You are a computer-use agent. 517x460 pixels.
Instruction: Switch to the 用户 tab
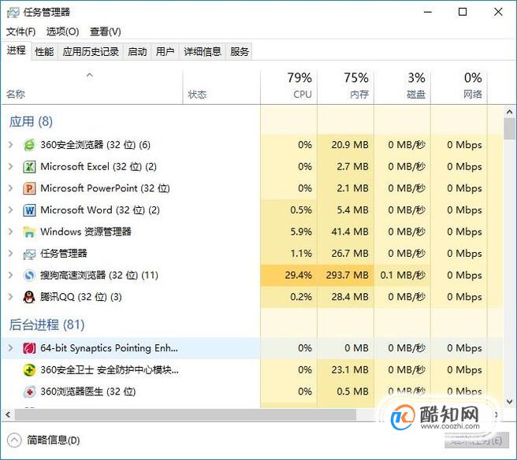[x=165, y=51]
